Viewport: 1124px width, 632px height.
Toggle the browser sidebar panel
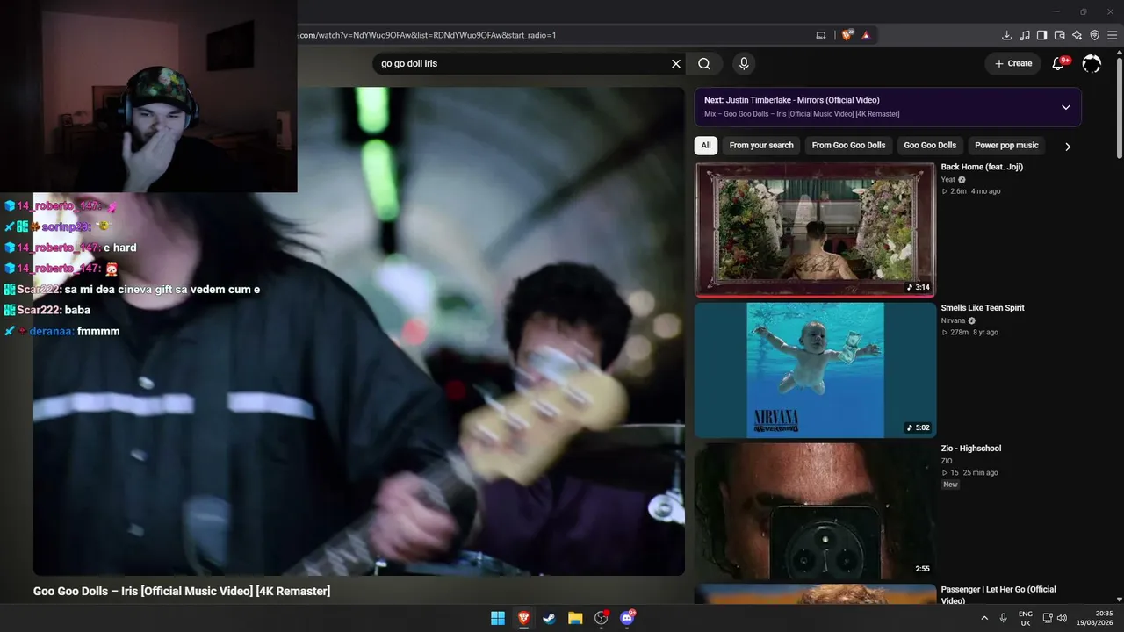click(x=1041, y=35)
